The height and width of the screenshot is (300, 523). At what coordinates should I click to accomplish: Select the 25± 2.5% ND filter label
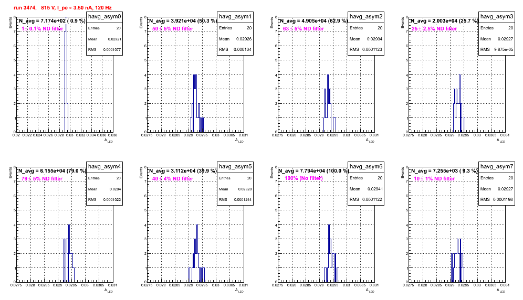[x=434, y=29]
